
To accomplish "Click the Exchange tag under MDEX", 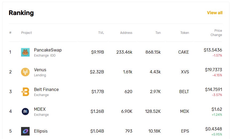I will point(41,115).
